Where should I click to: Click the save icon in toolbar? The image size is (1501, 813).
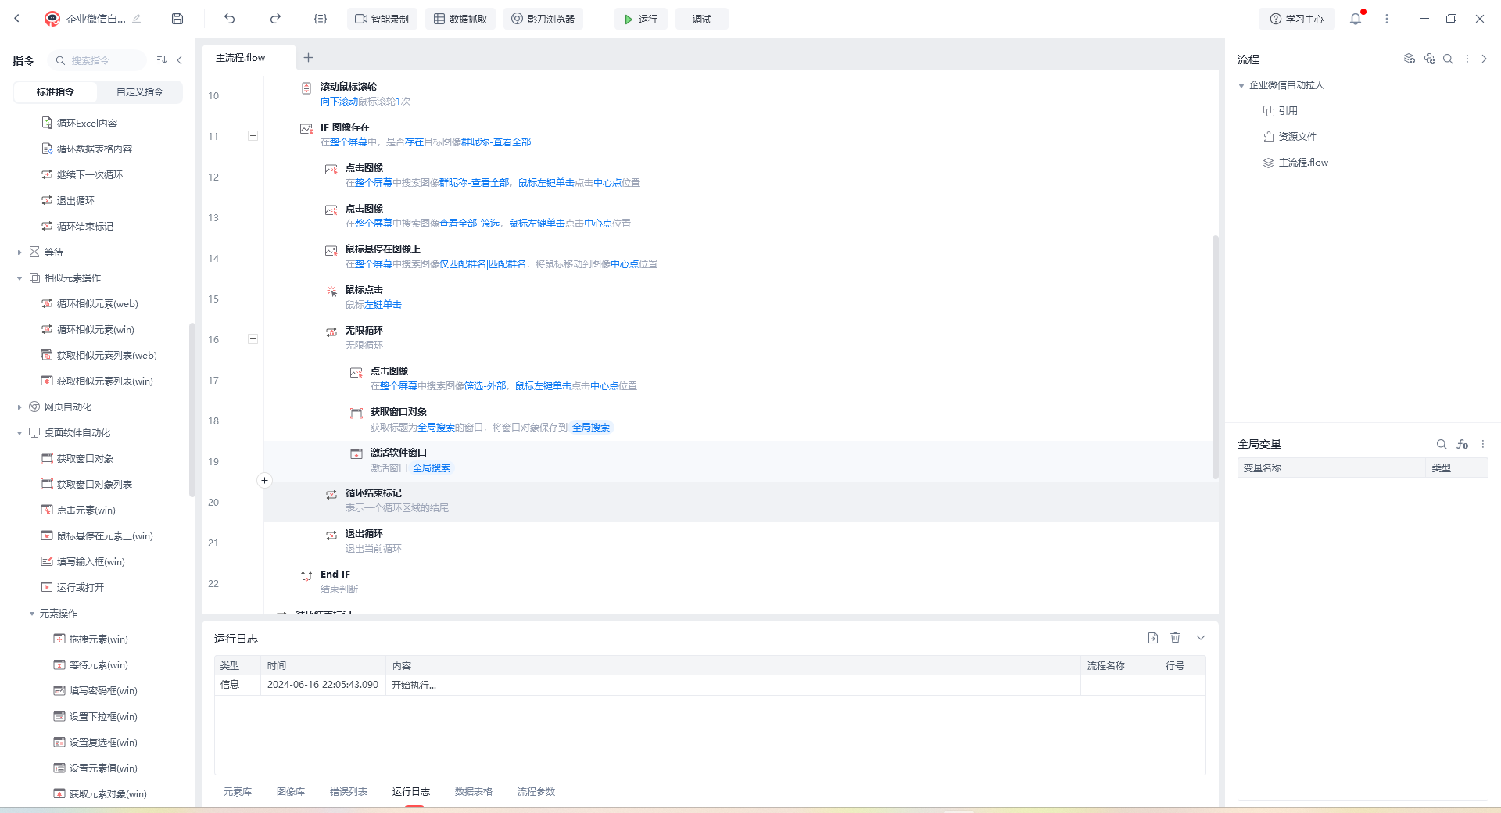(177, 19)
